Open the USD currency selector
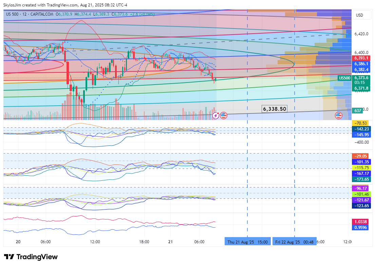This screenshot has height=267, width=376. [x=359, y=15]
